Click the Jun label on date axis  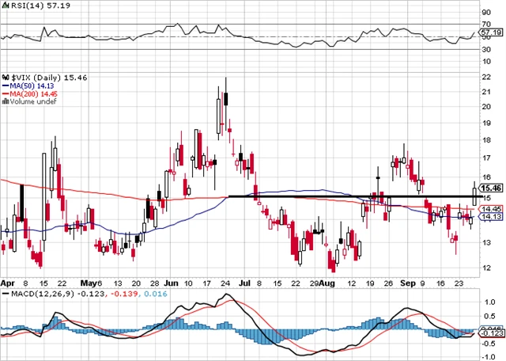click(172, 282)
